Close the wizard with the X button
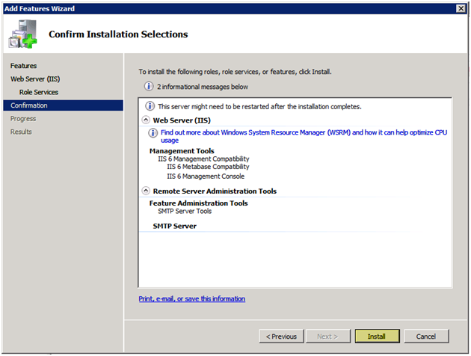Image resolution: width=471 pixels, height=356 pixels. coord(461,8)
